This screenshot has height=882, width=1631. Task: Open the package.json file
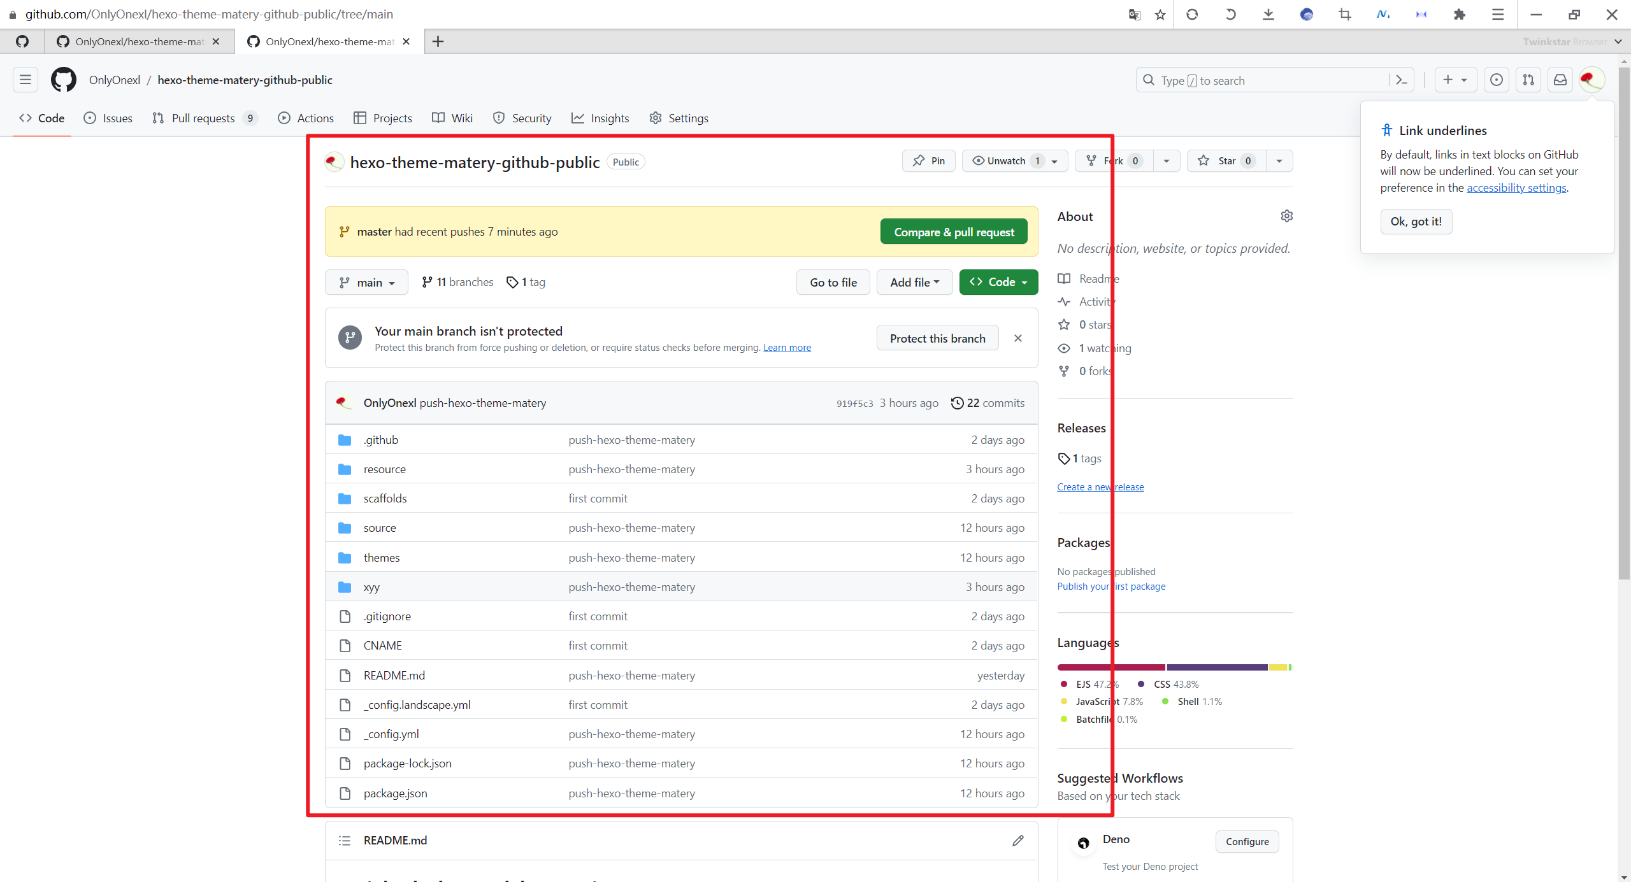point(396,793)
